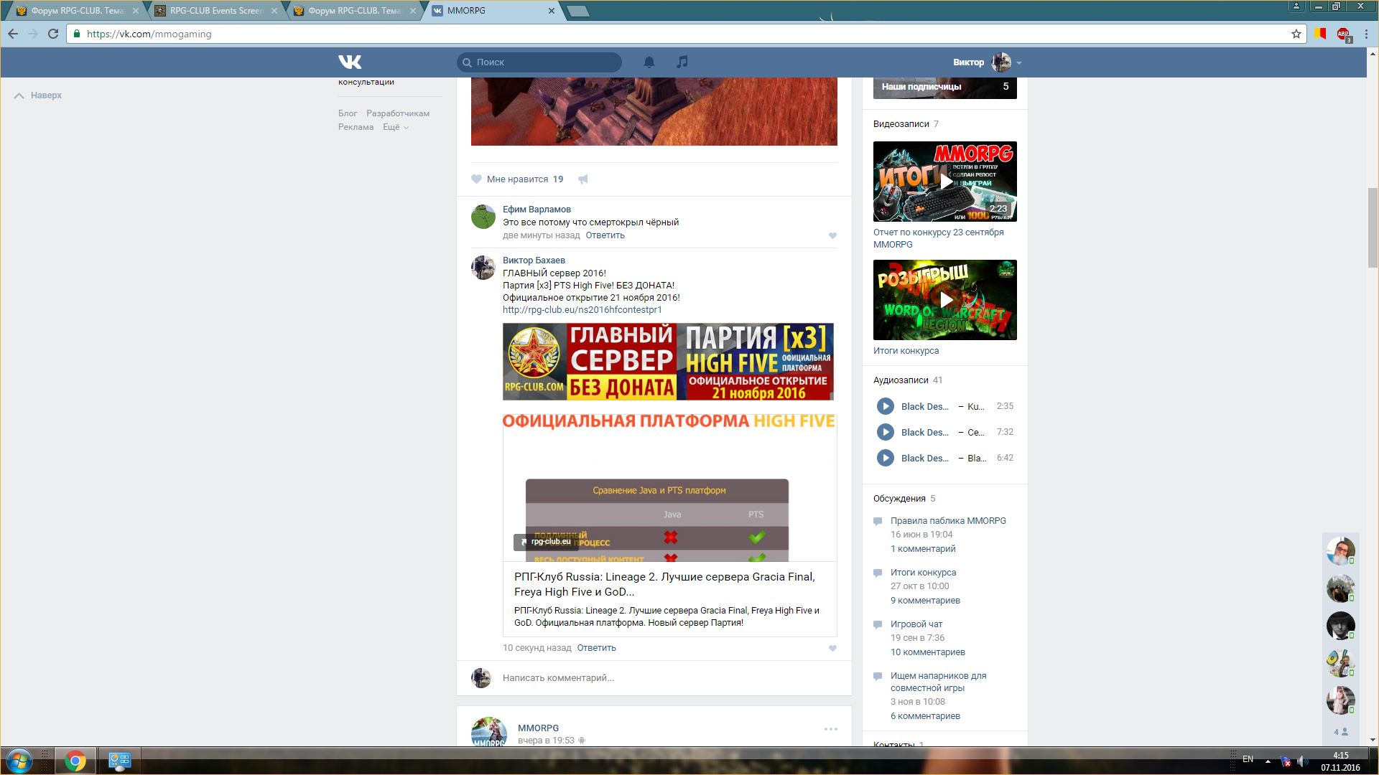Viewport: 1379px width, 775px height.
Task: Open the top friend avatar in chat sidebar
Action: pos(1340,551)
